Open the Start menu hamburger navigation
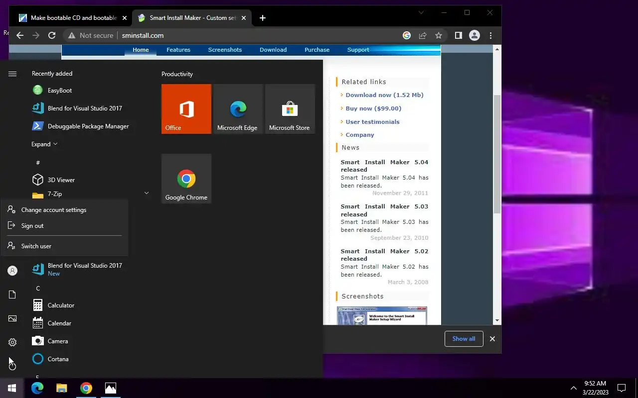638x398 pixels. click(12, 74)
